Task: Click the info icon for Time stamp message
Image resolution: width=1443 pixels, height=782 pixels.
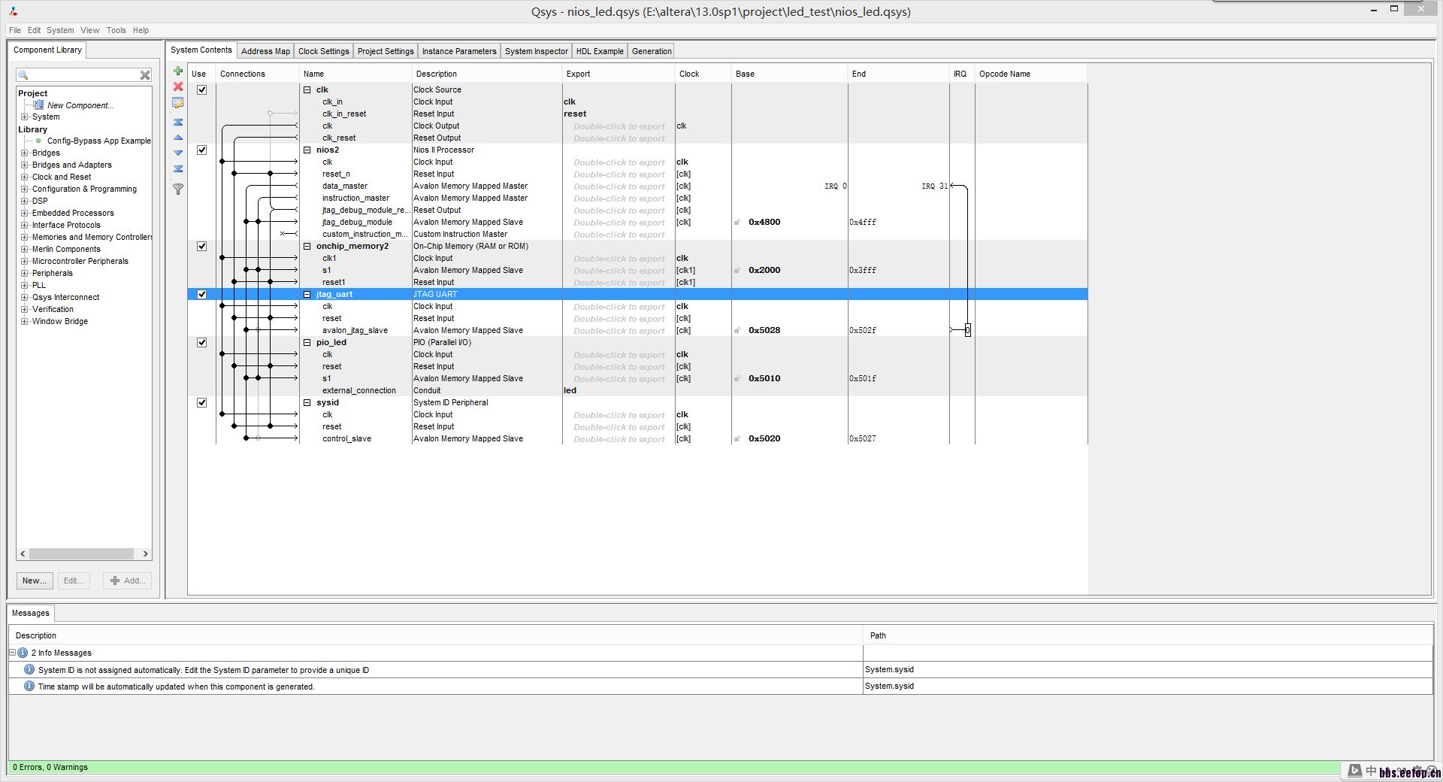Action: [x=29, y=686]
